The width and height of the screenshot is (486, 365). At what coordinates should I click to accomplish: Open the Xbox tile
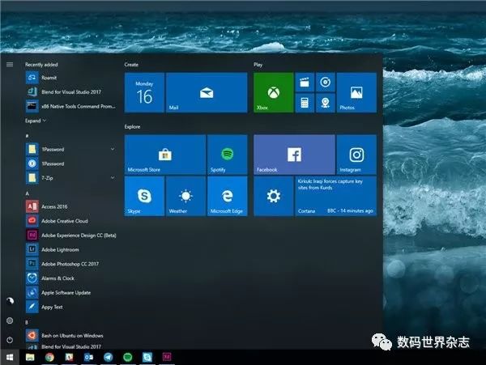273,91
